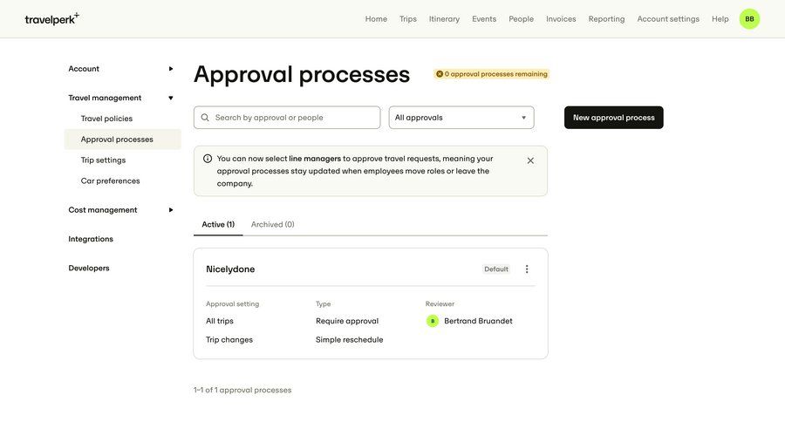Open Help in the top navigation
This screenshot has width=785, height=422.
720,19
